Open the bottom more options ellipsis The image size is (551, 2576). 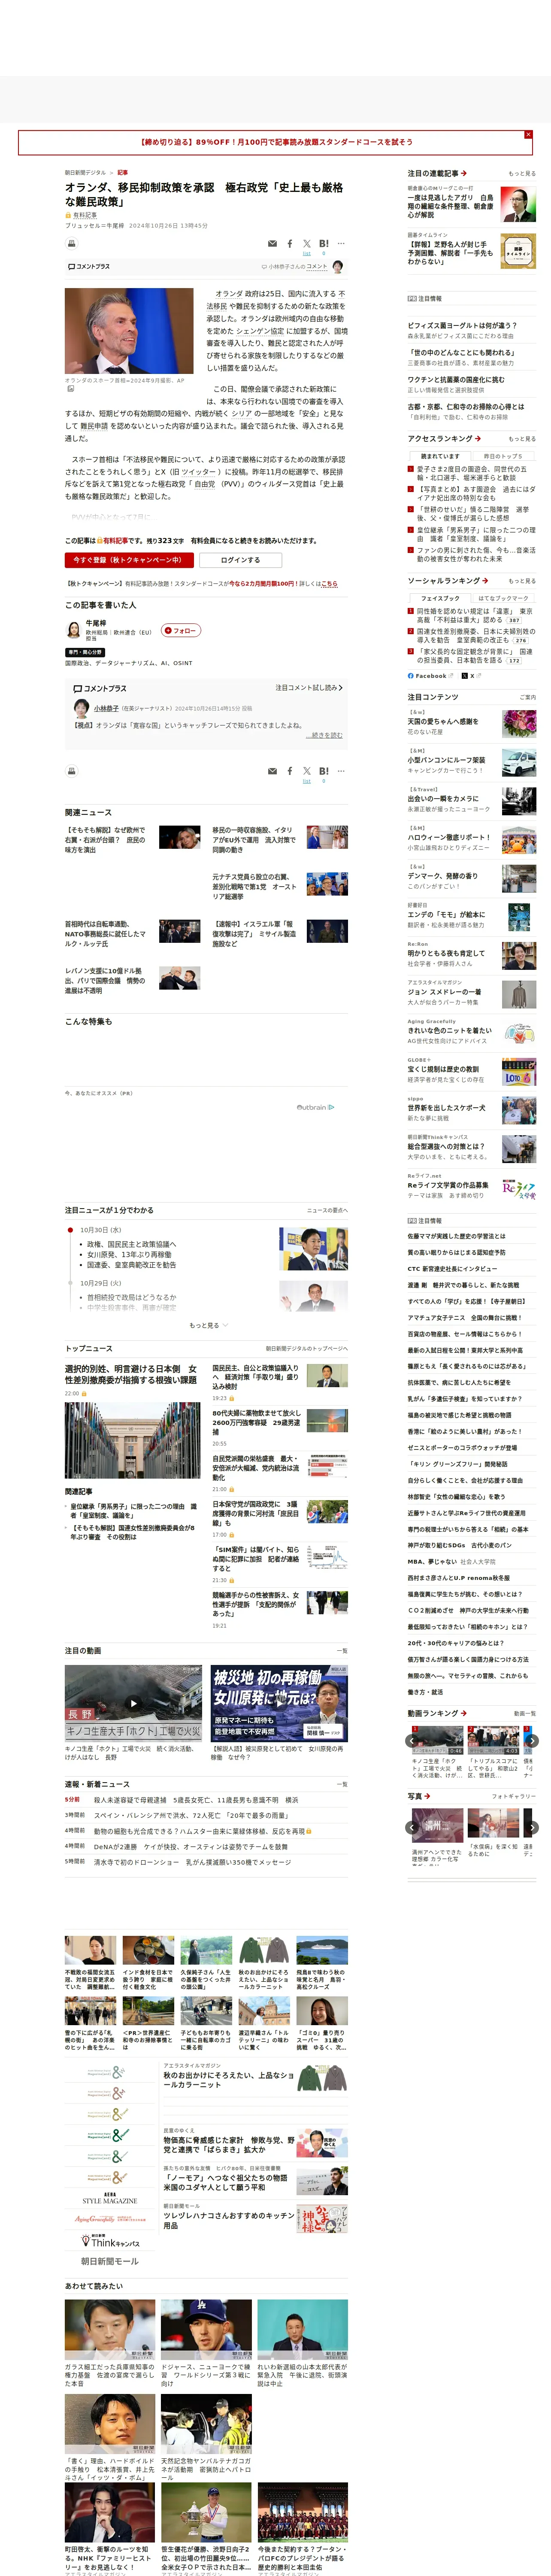(x=341, y=771)
